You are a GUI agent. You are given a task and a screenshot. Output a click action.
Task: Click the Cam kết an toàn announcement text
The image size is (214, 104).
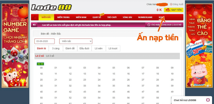tap(77, 25)
